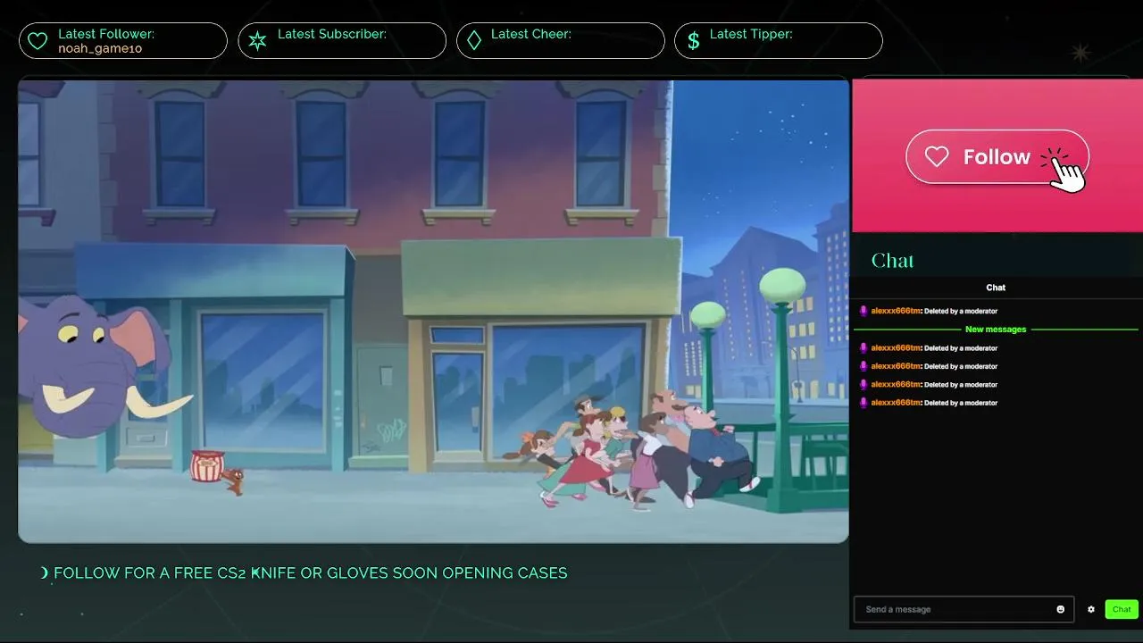
Task: Click the Latest Tipper label
Action: (751, 34)
